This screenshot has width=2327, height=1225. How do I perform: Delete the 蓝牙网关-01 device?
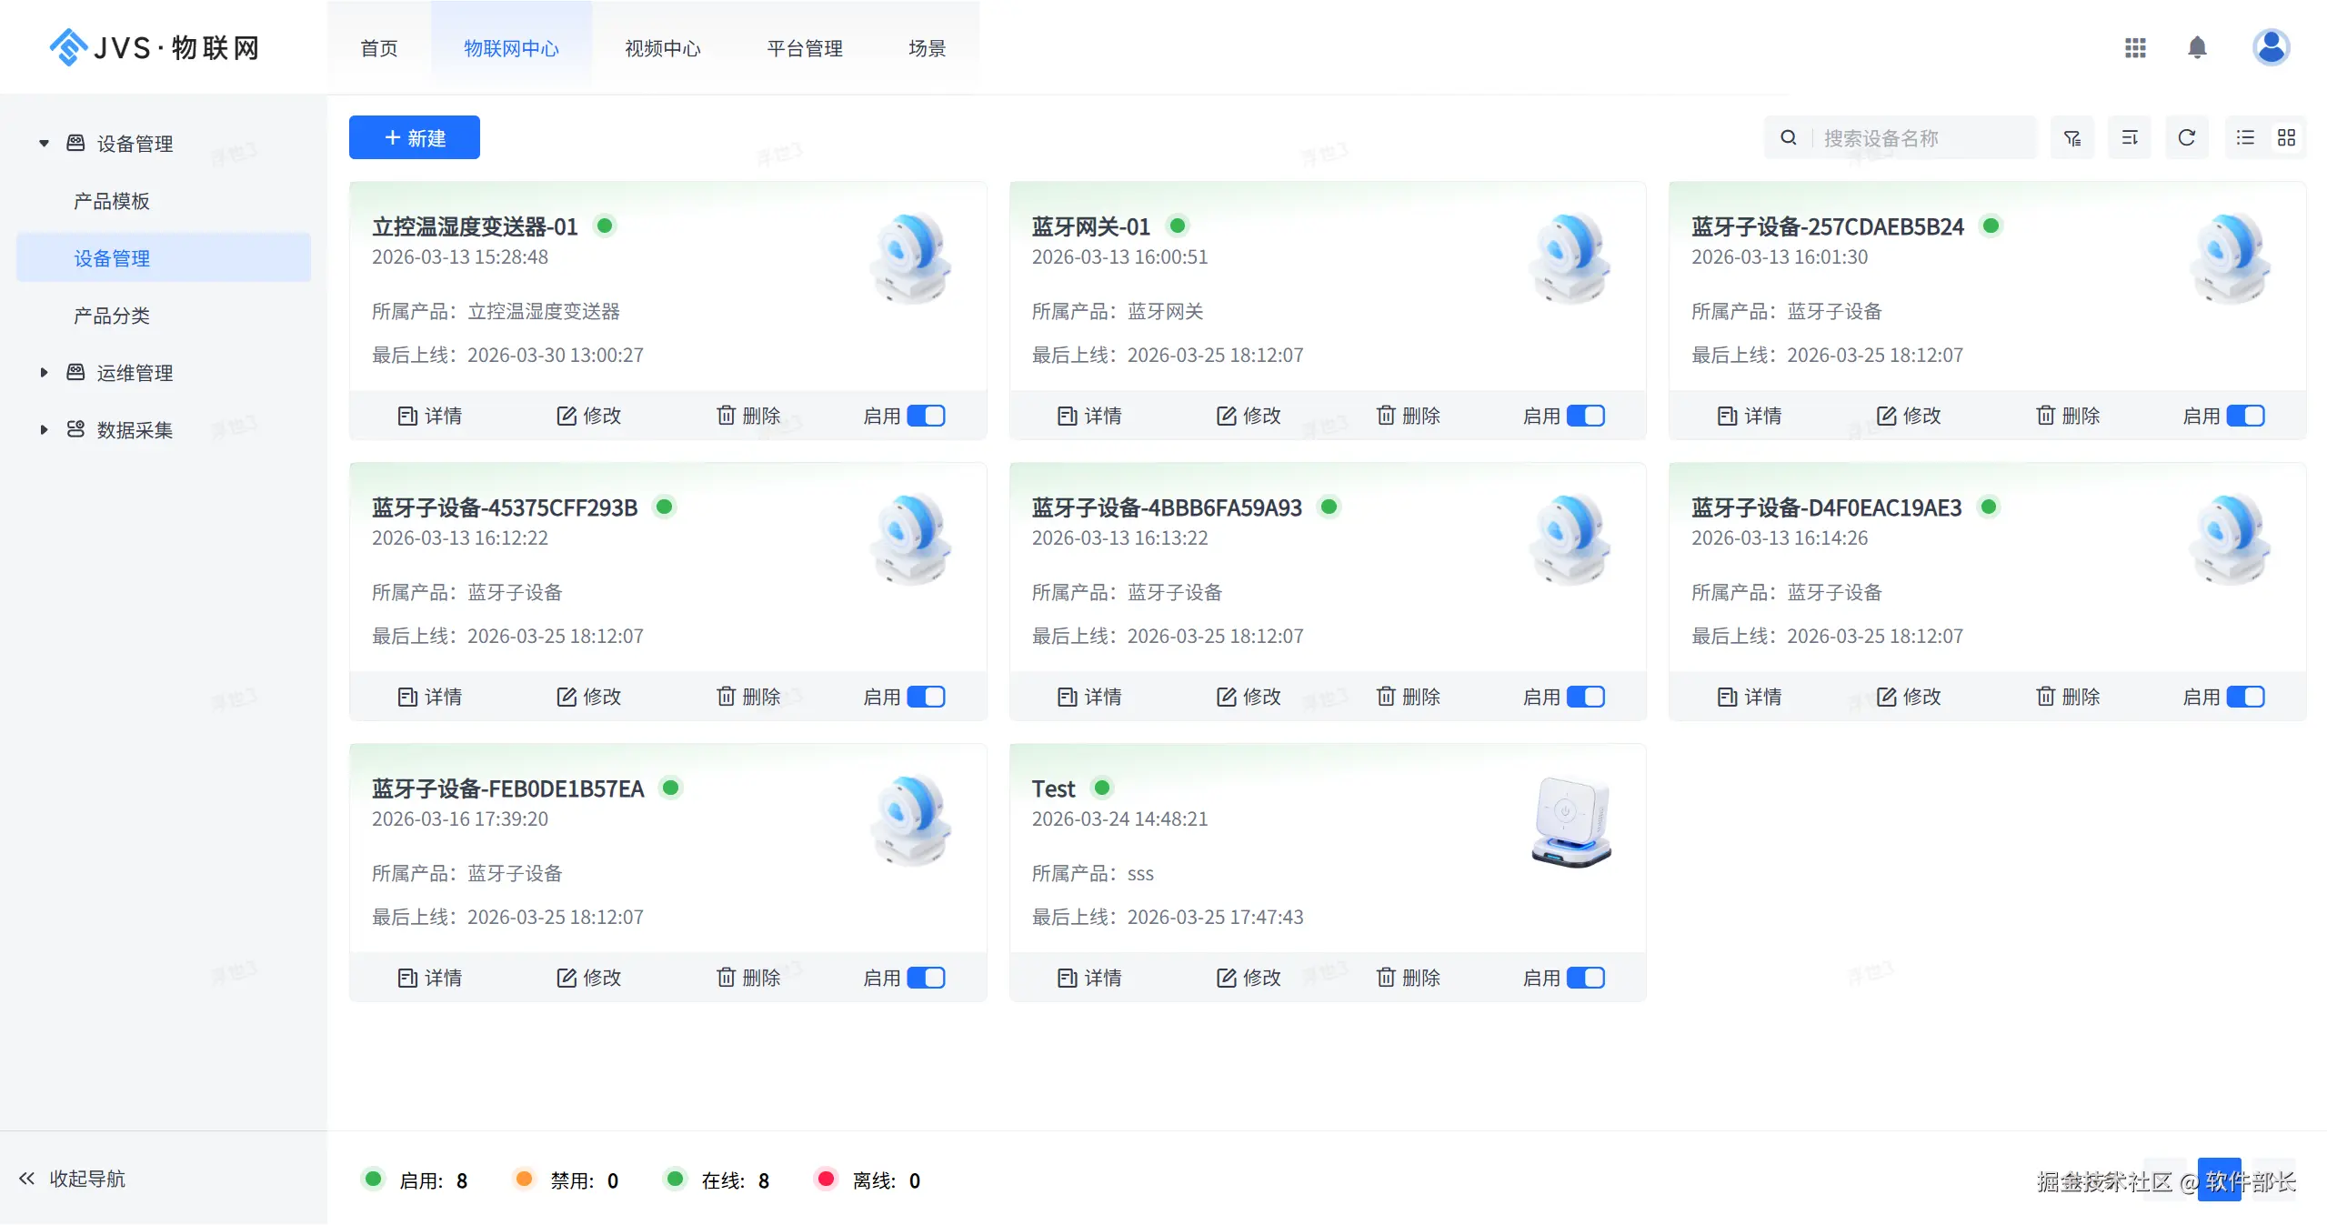point(1407,416)
